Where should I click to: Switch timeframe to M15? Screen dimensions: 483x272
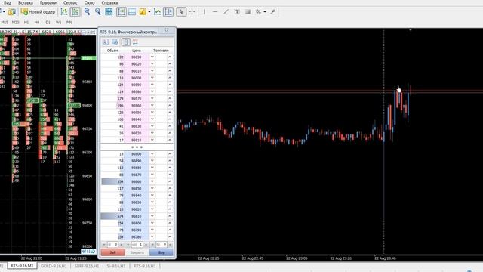click(x=5, y=23)
